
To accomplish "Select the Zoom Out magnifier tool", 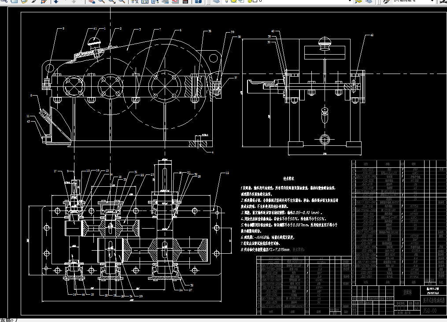I will pos(121,2).
